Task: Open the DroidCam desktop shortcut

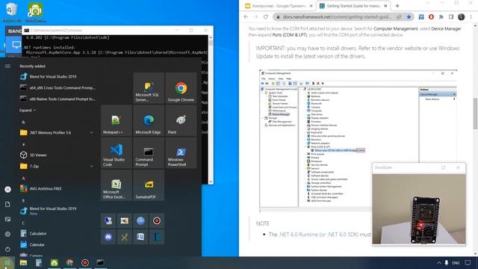Action: (35, 13)
